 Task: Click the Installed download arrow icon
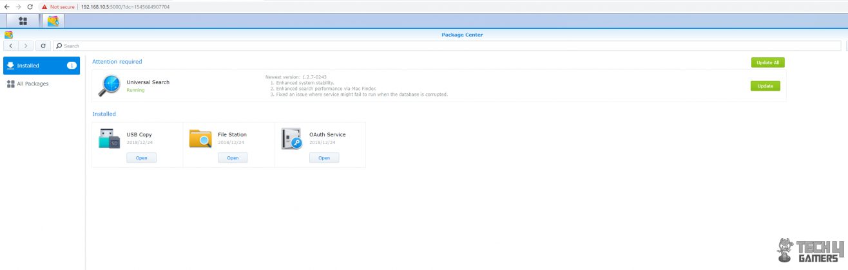[x=10, y=66]
